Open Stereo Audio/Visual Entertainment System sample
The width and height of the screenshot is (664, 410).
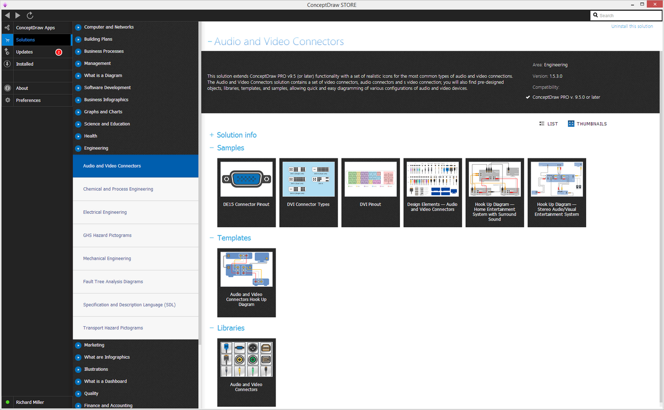557,193
